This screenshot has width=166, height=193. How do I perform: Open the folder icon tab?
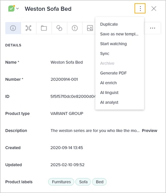[x=44, y=28]
